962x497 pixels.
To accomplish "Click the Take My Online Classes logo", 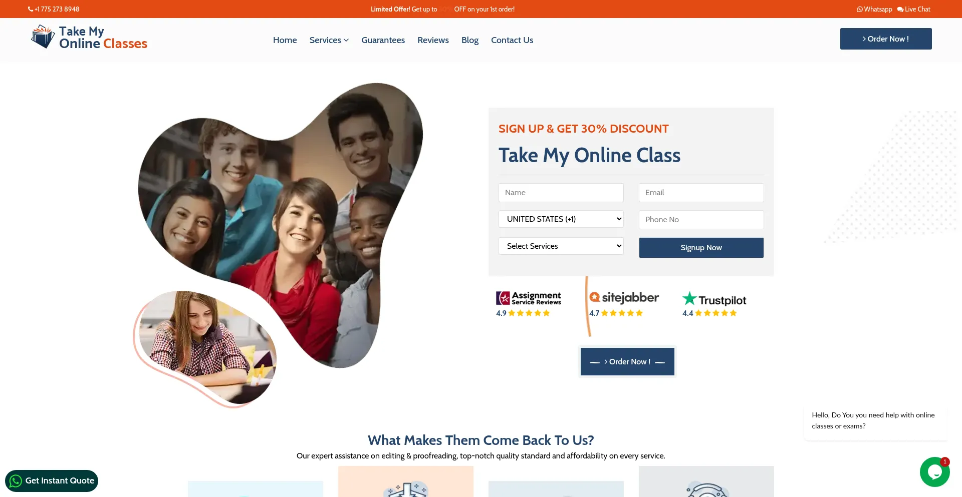I will point(89,38).
